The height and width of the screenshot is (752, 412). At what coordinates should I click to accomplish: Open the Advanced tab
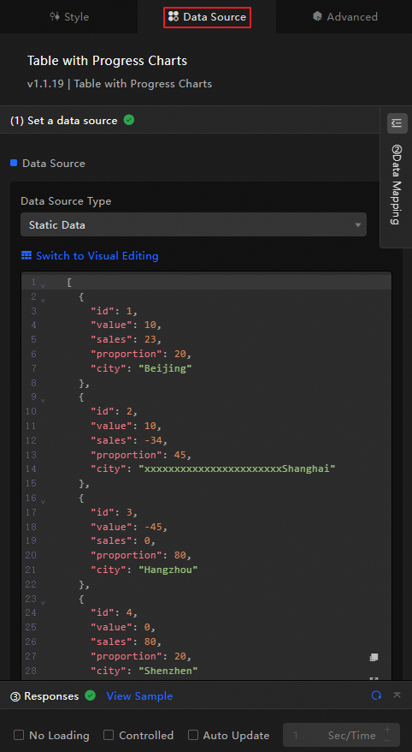click(x=344, y=17)
